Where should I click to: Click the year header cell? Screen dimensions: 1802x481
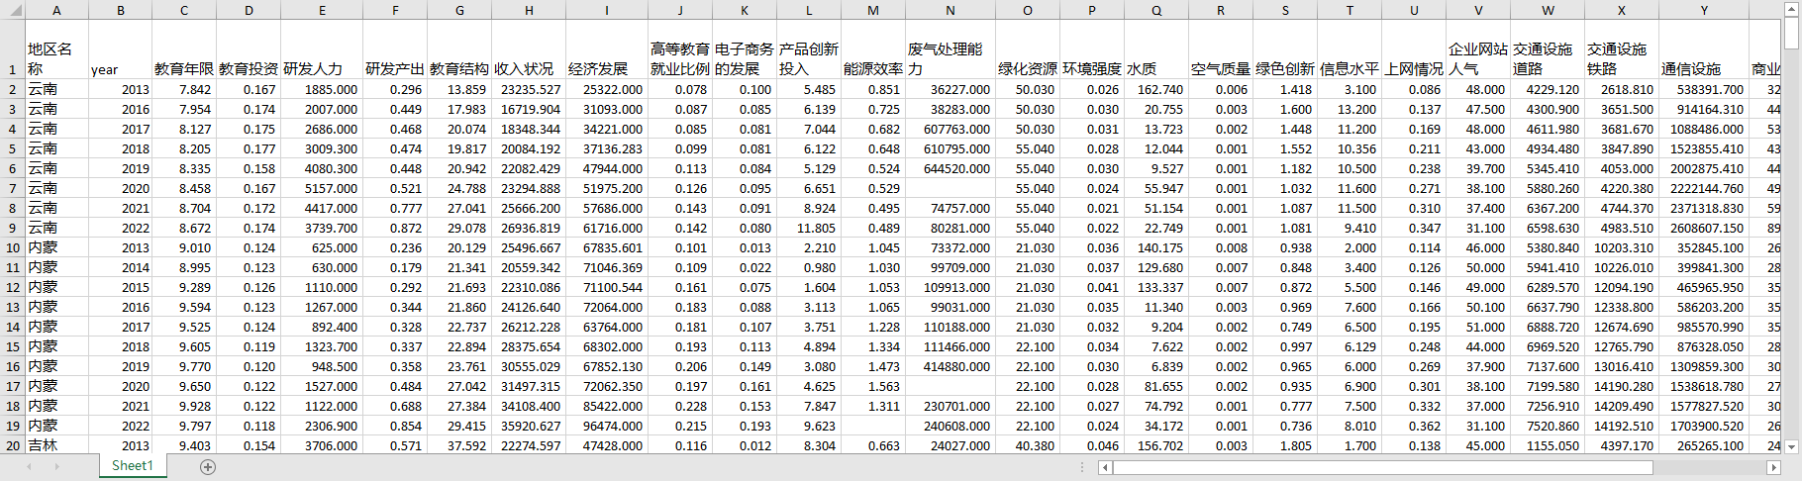121,49
